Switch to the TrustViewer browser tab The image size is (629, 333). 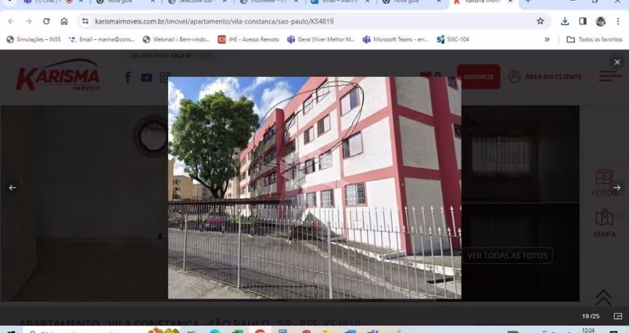[x=269, y=2]
